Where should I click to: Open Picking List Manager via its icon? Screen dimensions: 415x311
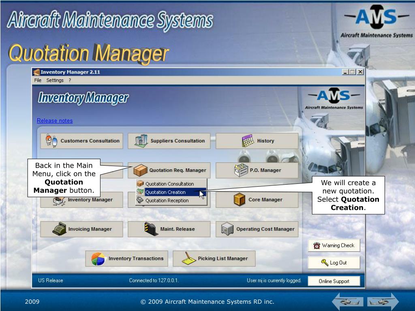[x=189, y=258]
